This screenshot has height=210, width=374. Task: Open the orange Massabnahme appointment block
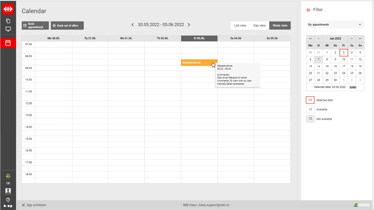tap(196, 63)
